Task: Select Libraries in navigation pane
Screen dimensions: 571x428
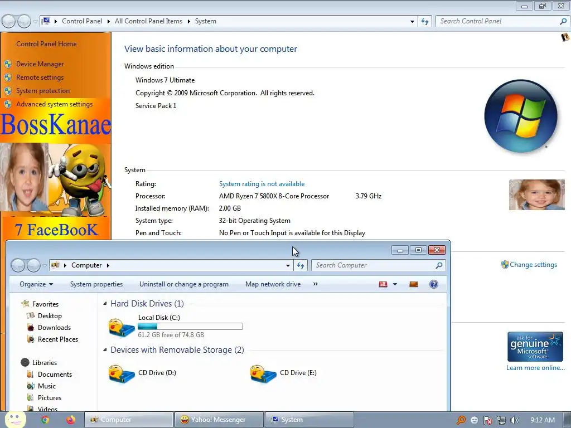Action: point(45,362)
